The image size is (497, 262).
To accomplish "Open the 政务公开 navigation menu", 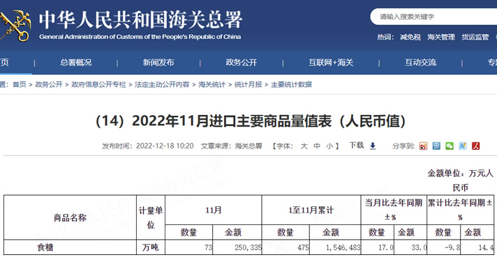I will 242,62.
